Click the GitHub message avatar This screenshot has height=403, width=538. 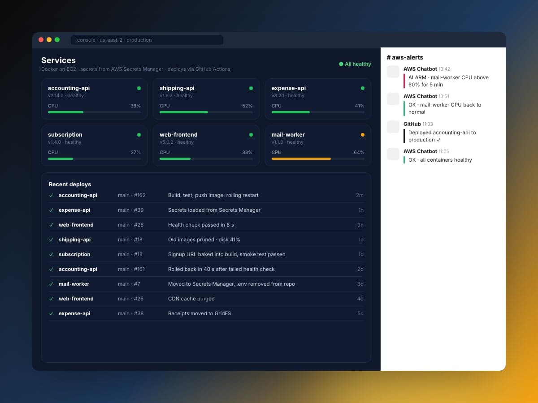tap(393, 127)
